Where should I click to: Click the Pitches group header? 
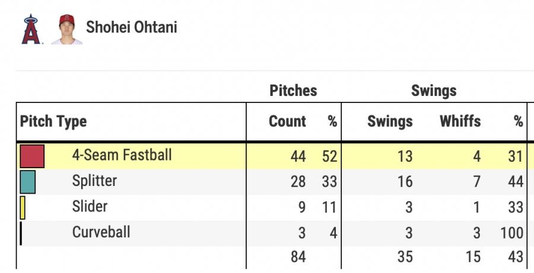293,91
